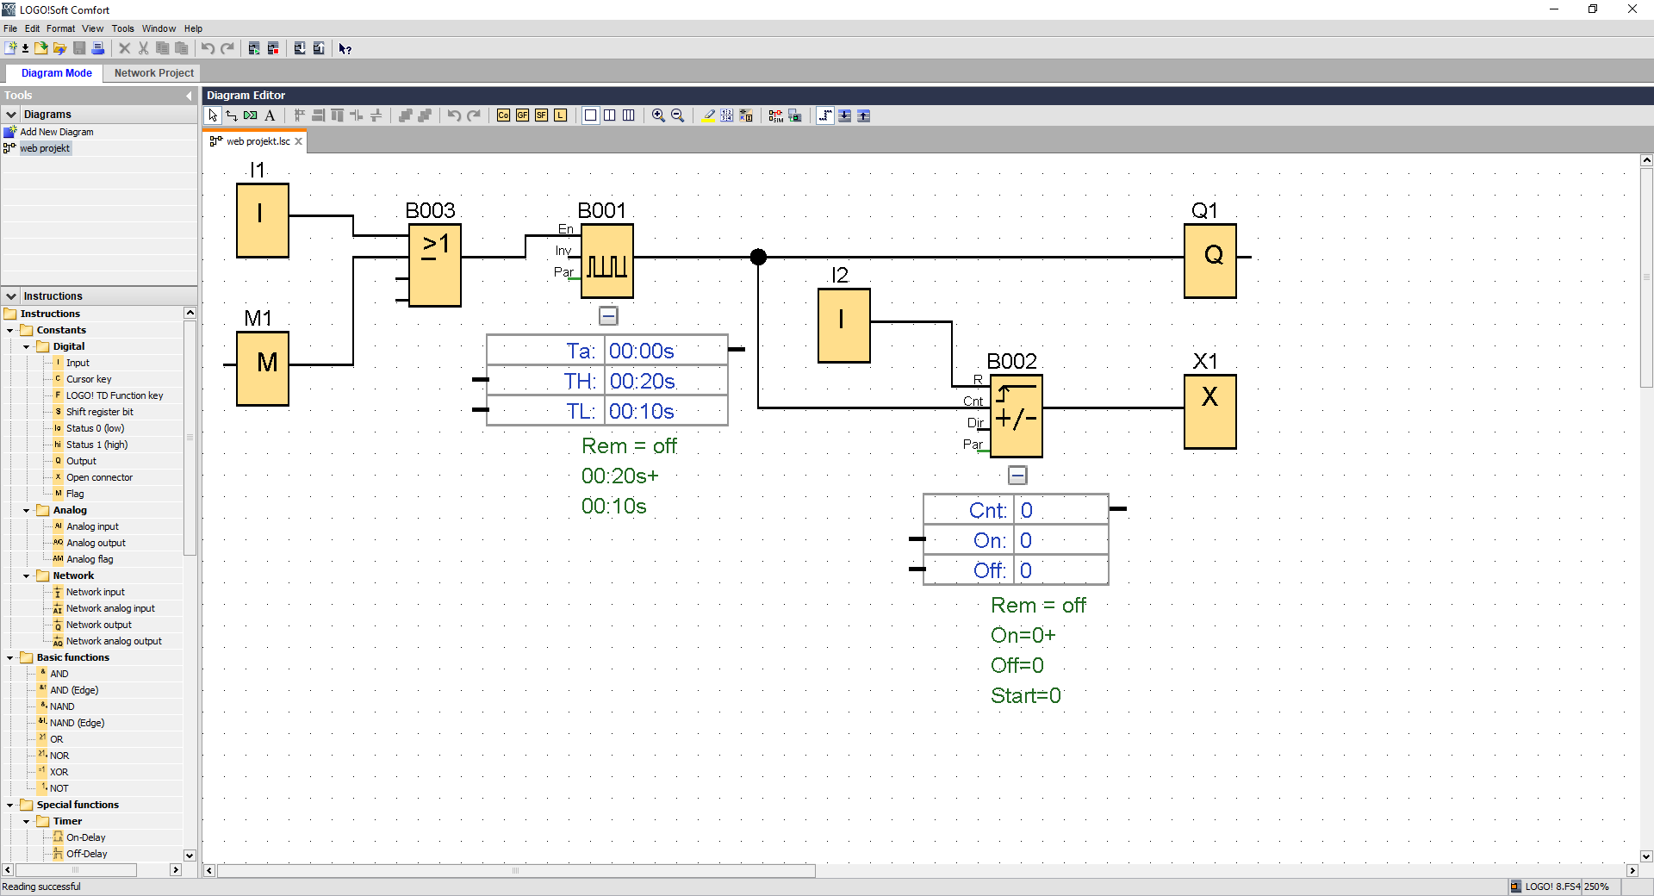
Task: Click the Print icon in the main toolbar
Action: tap(98, 48)
